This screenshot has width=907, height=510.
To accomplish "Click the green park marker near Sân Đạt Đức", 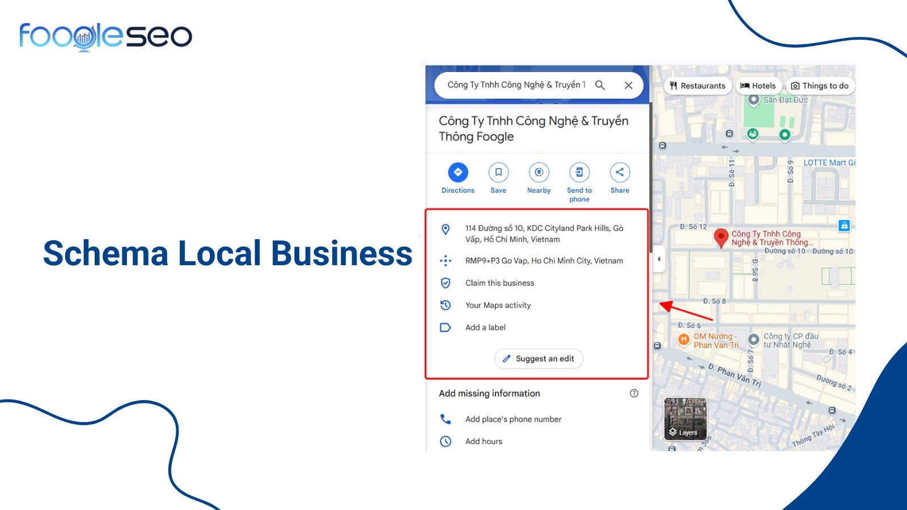I will 785,135.
